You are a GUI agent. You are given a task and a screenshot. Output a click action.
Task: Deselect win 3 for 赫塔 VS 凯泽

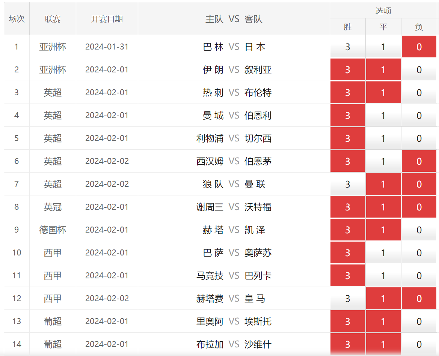(x=347, y=230)
